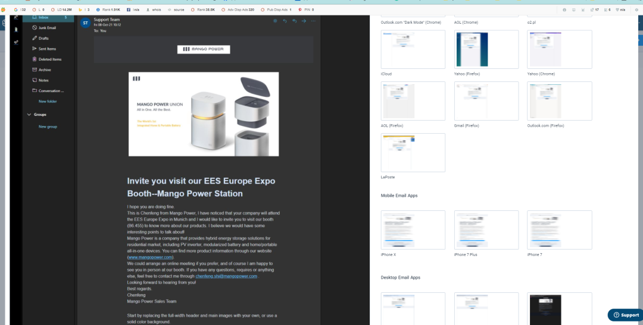This screenshot has height=325, width=643.
Task: Click the Pinterest PIN metric
Action: click(x=307, y=10)
